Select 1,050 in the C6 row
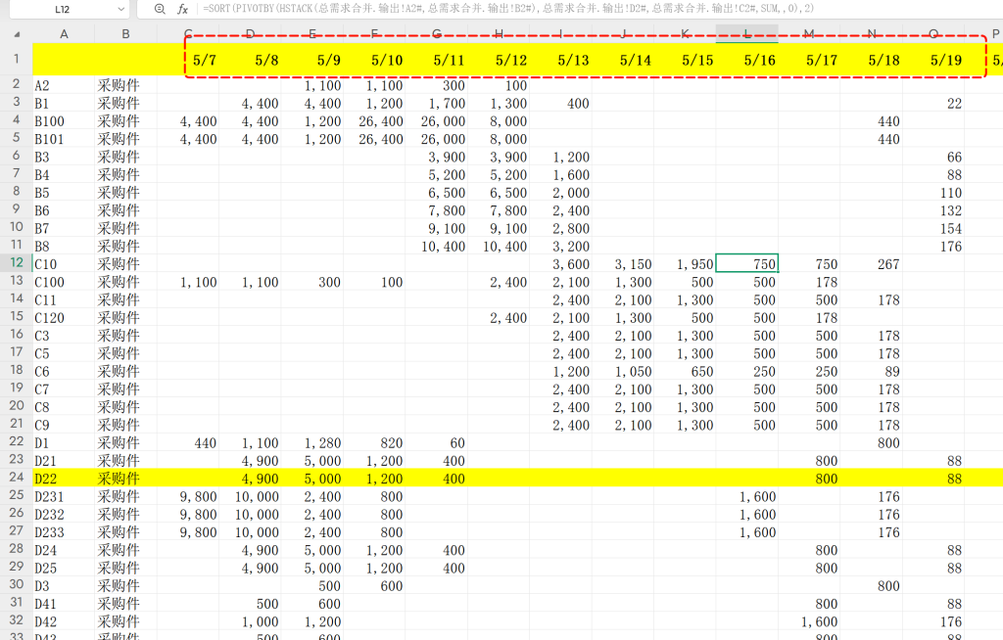Image resolution: width=1003 pixels, height=640 pixels. click(x=622, y=372)
